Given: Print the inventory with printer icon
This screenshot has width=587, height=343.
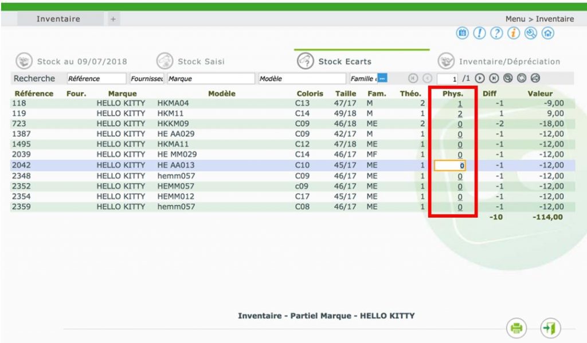Looking at the screenshot, I should (x=516, y=328).
